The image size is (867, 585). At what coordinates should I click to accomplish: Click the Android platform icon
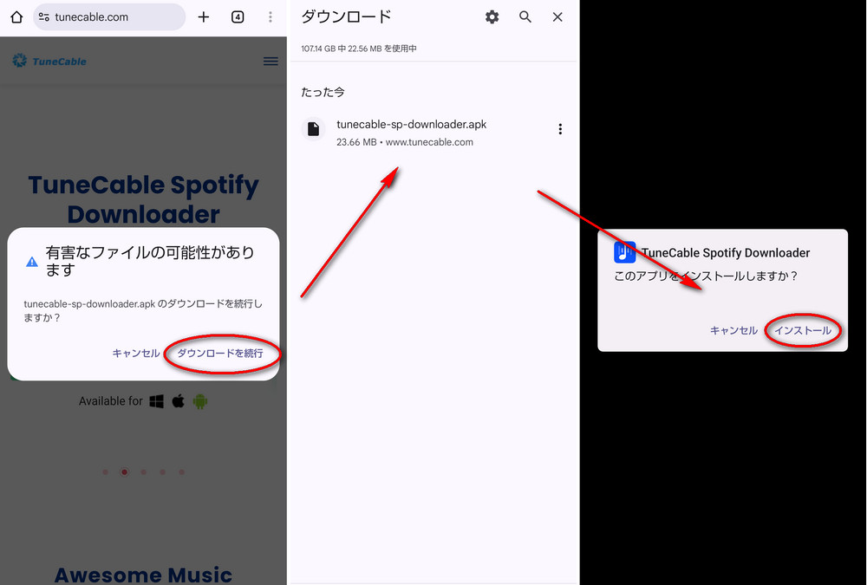pos(200,401)
